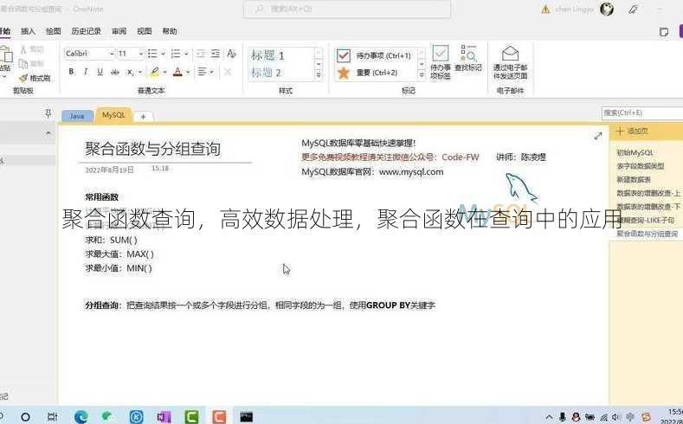Open the 初始MySQL page
Viewport: 683px width, 424px height.
[635, 152]
